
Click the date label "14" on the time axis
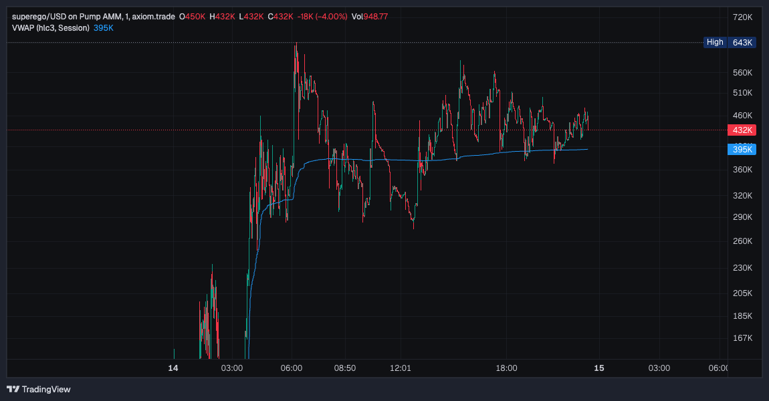click(173, 368)
